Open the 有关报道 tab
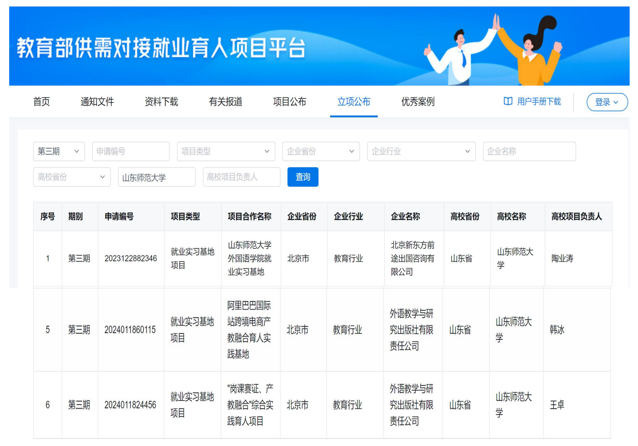The image size is (638, 446). pos(225,102)
